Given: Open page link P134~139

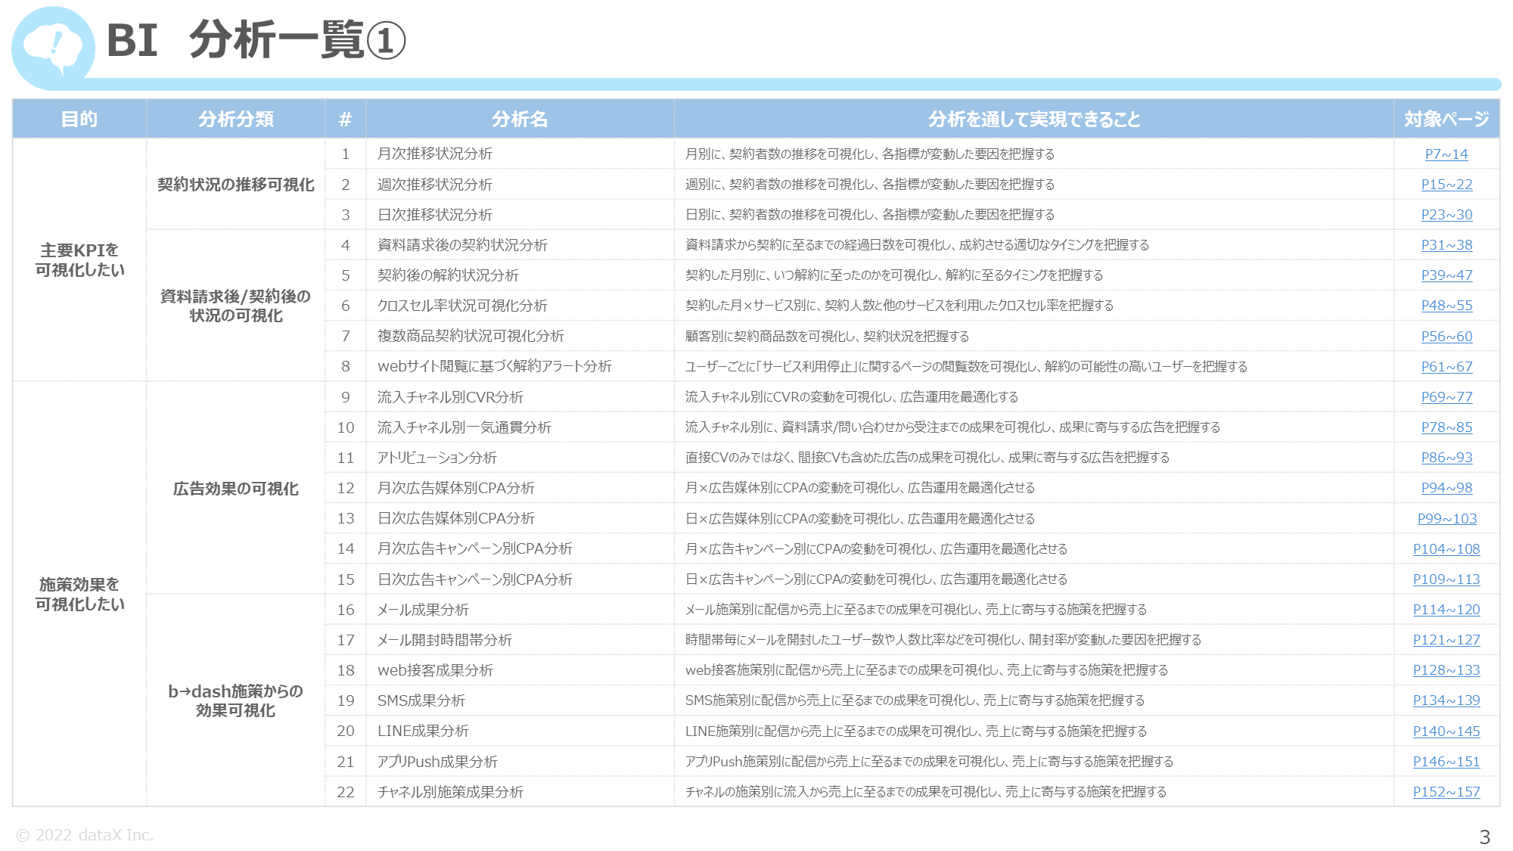Looking at the screenshot, I should coord(1446,700).
